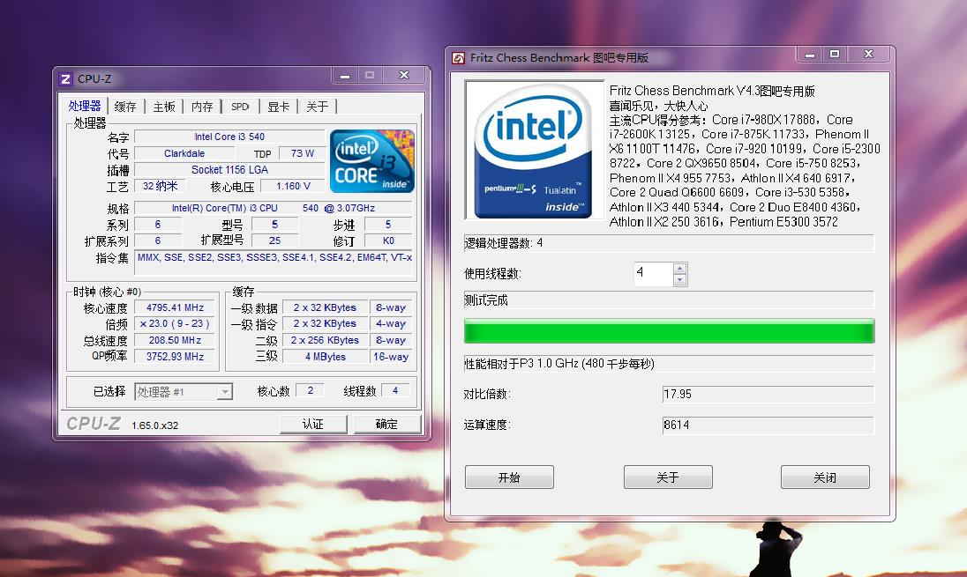
Task: Click the multiplier value "x 23.0 ( 9 - 23 )"
Action: 176,323
